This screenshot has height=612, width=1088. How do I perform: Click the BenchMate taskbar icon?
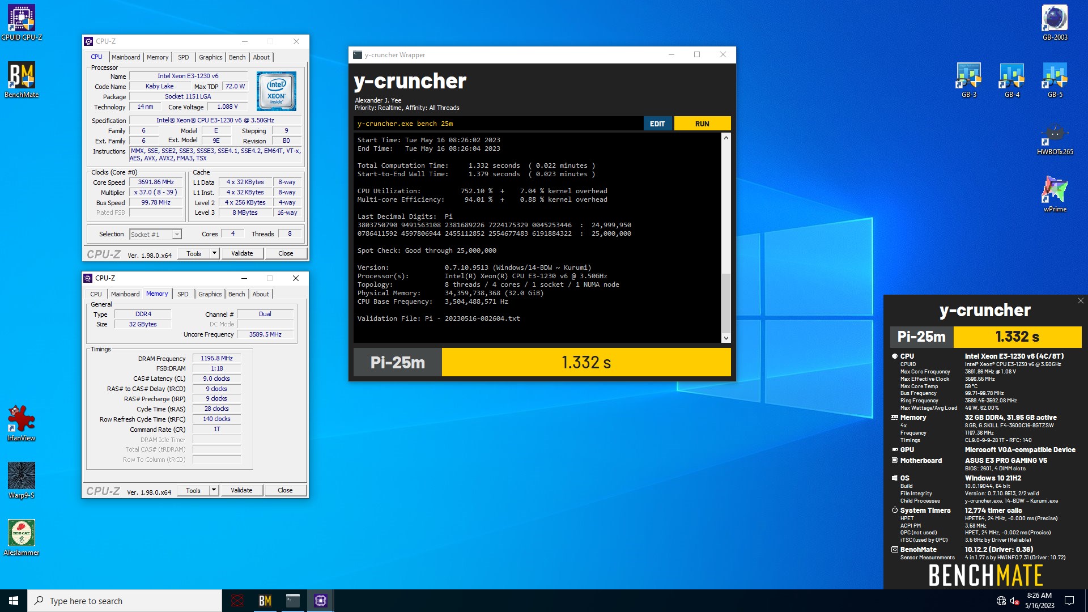[265, 601]
